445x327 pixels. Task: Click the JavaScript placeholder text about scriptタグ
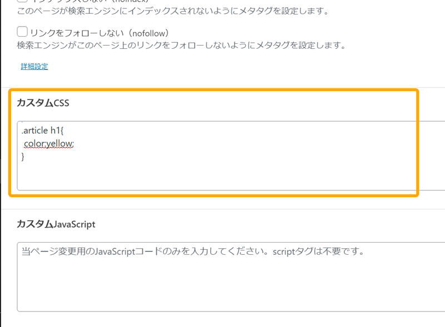(x=192, y=251)
